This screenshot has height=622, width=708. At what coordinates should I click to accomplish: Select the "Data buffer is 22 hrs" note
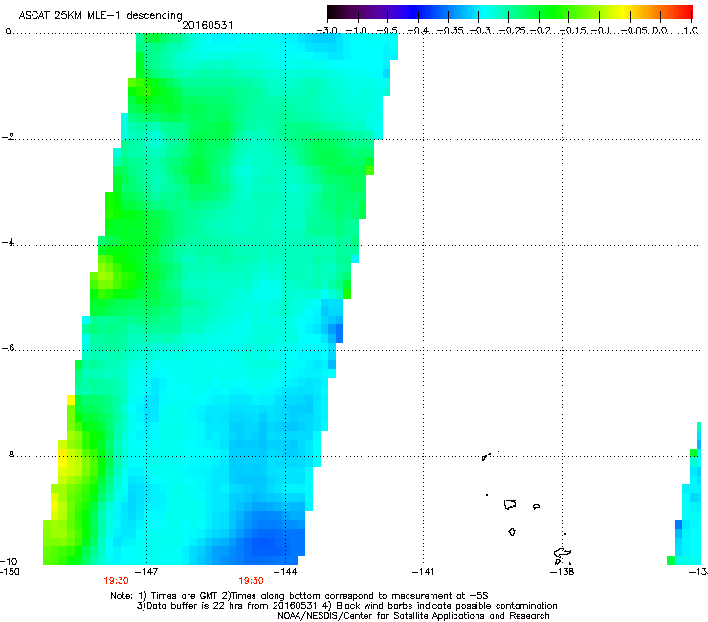pos(229,606)
